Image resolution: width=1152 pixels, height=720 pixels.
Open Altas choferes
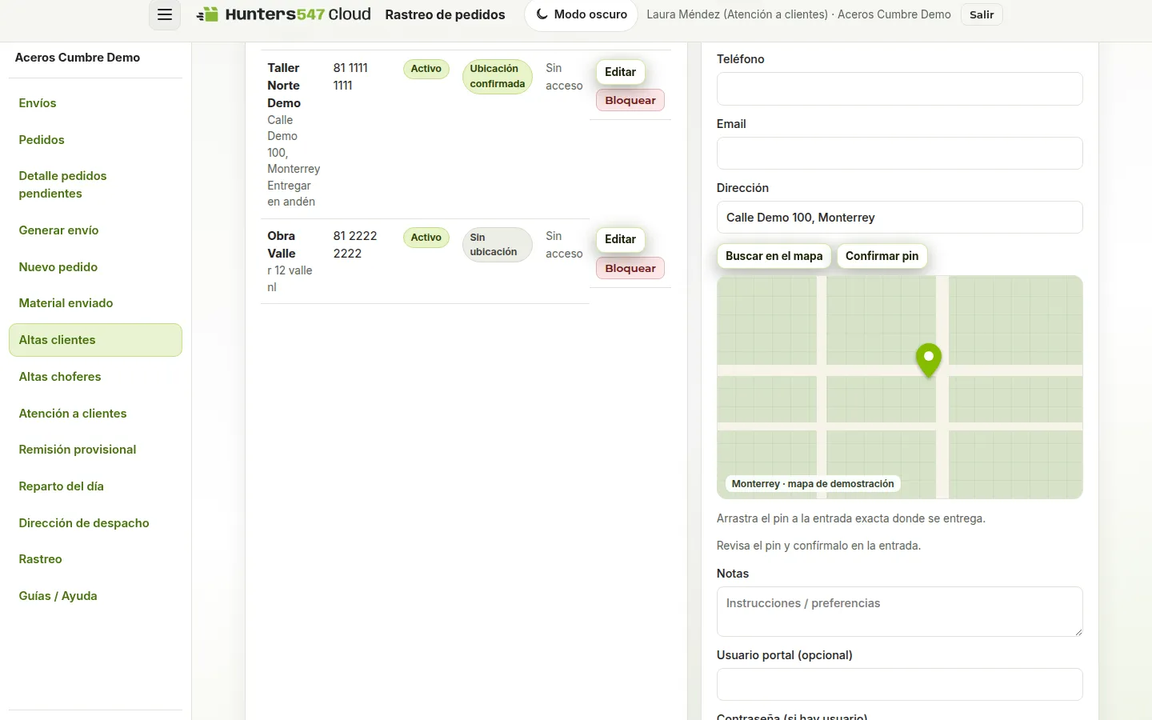[95, 377]
